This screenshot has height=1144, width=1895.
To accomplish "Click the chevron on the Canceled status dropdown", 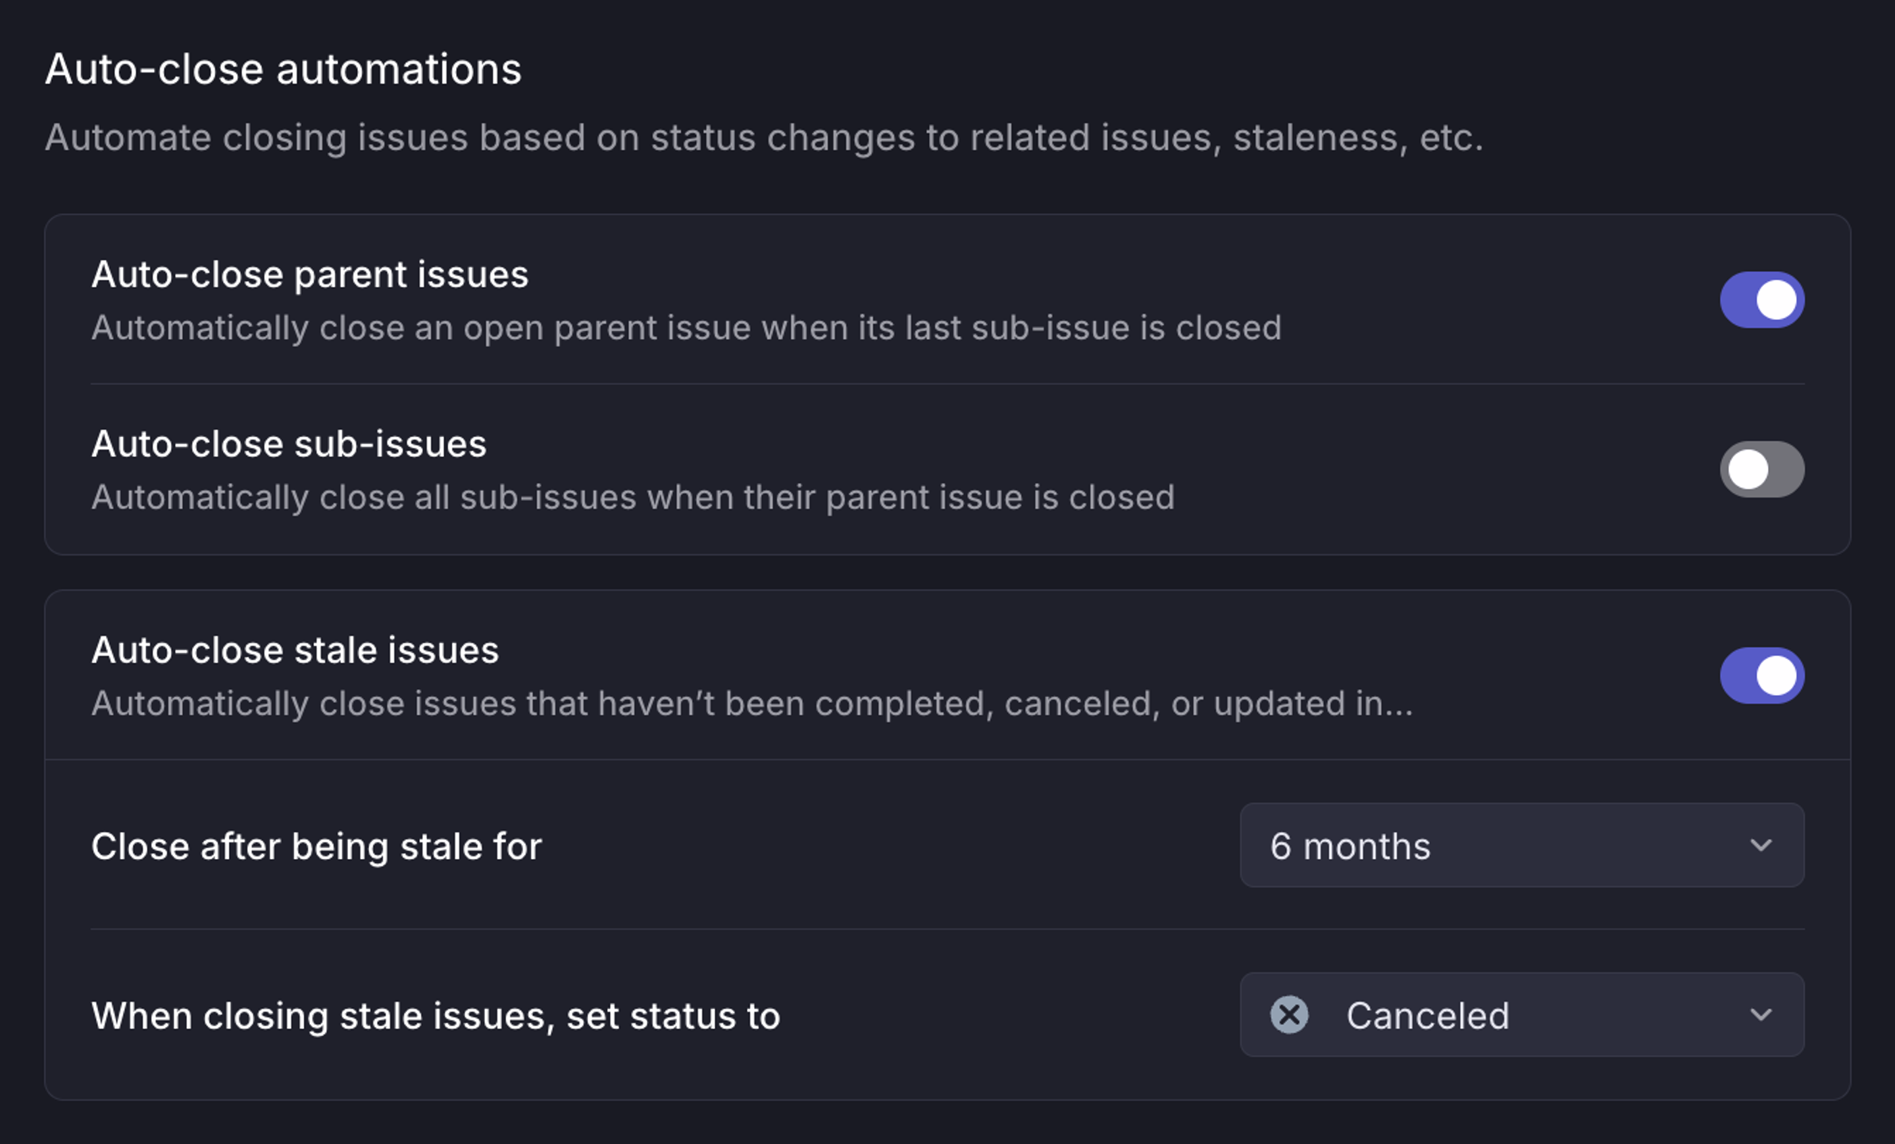I will click(x=1763, y=1015).
